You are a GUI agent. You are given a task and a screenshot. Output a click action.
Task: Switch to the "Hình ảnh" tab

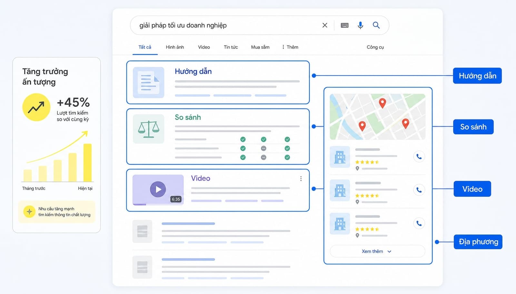[175, 47]
